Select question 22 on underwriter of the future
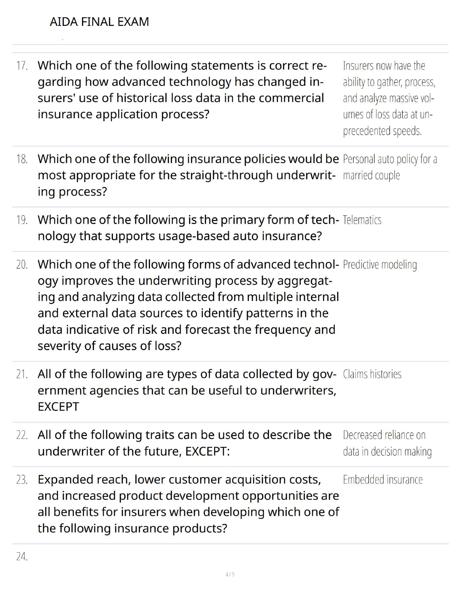The image size is (460, 595). (184, 443)
